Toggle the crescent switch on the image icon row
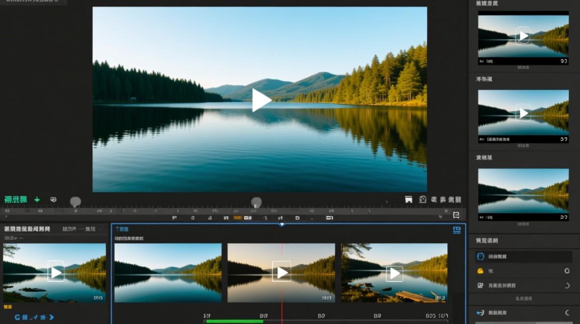The image size is (580, 324). (x=567, y=285)
